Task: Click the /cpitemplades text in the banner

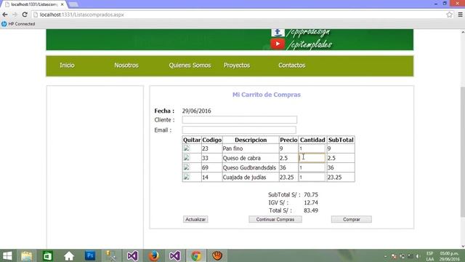Action: (309, 44)
